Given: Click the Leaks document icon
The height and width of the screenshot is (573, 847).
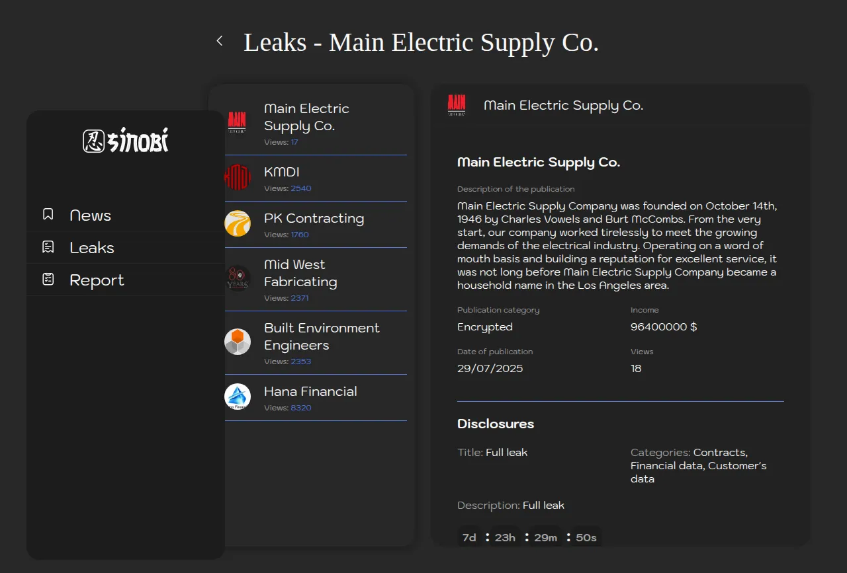Looking at the screenshot, I should pos(48,247).
